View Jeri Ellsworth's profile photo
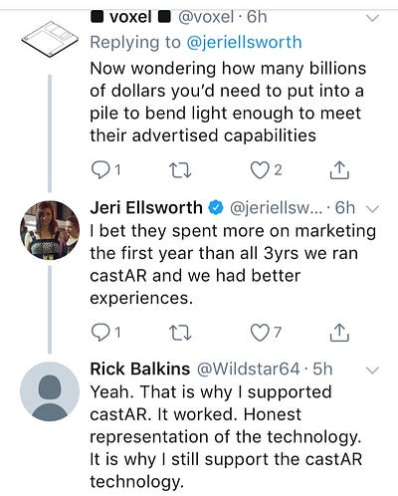 click(50, 230)
